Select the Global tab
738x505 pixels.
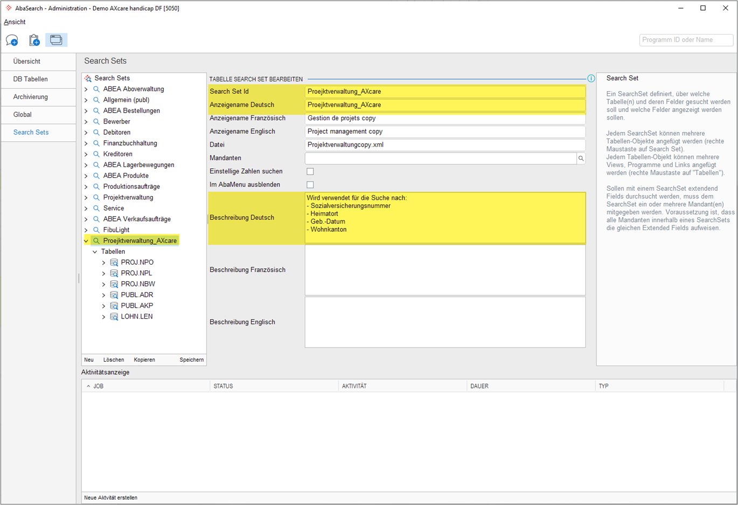38,115
